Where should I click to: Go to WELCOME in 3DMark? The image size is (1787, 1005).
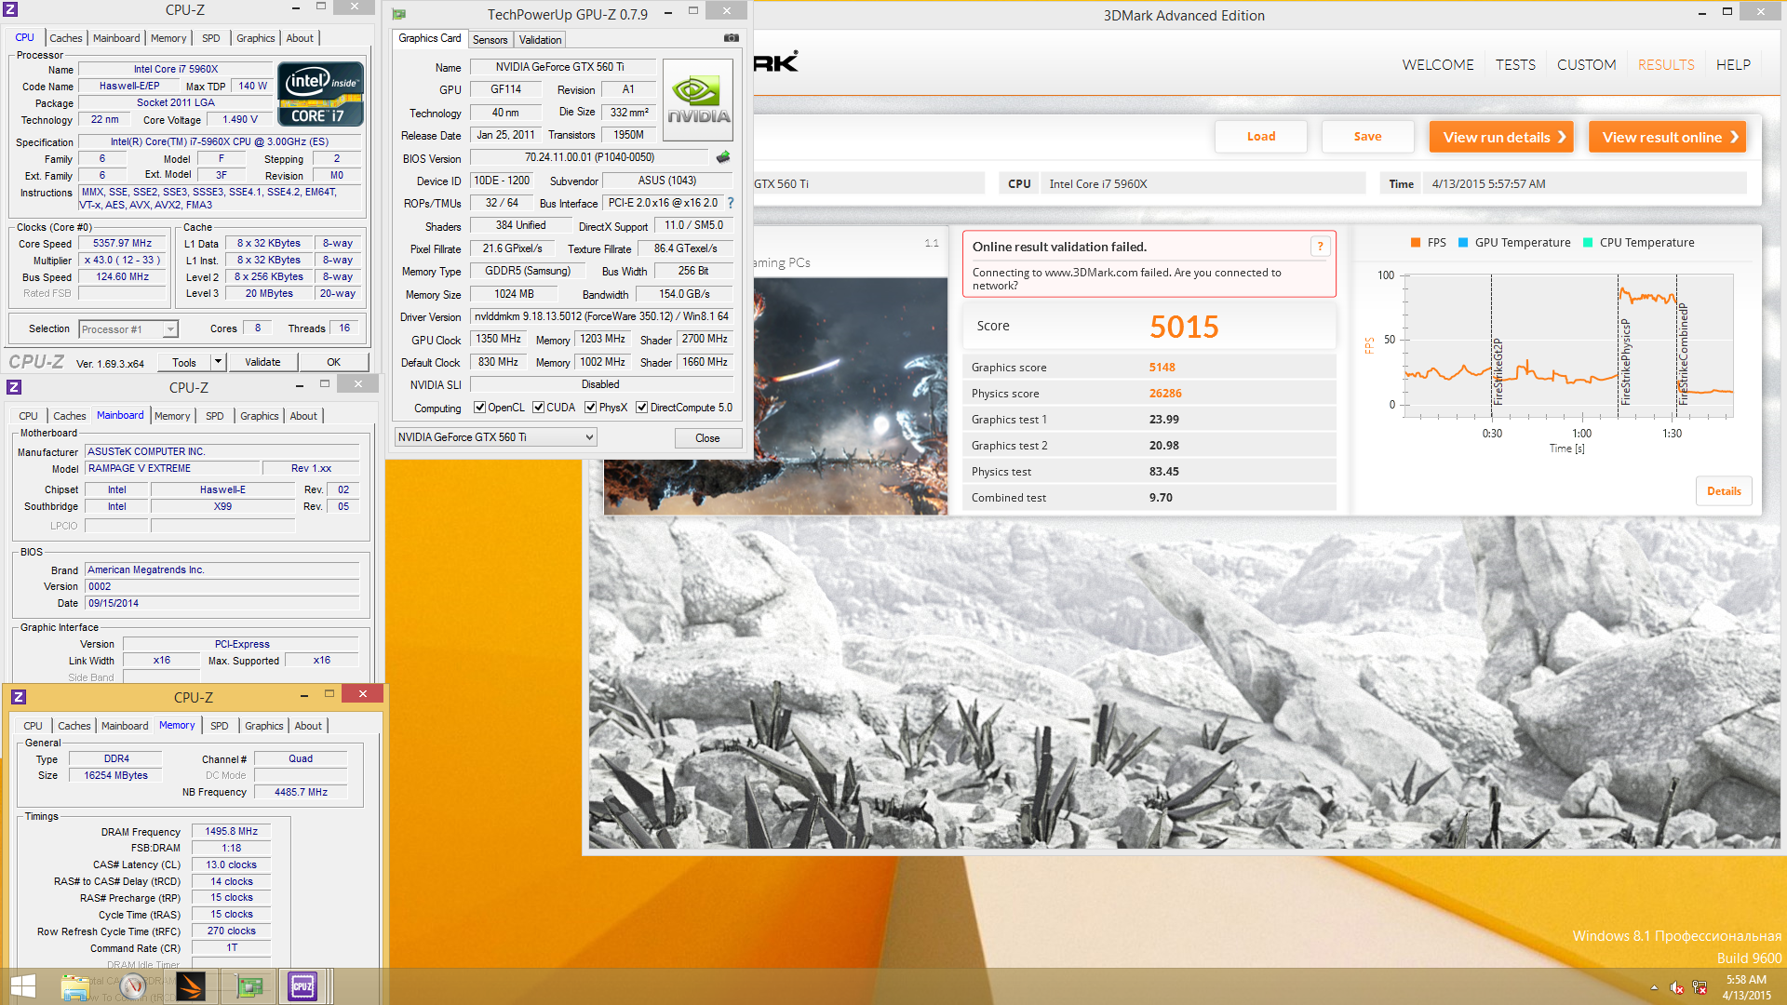[1438, 65]
